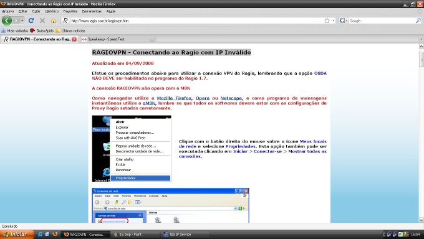This screenshot has height=239, width=424.
Task: Bookmark this page with the star
Action: [x=327, y=21]
